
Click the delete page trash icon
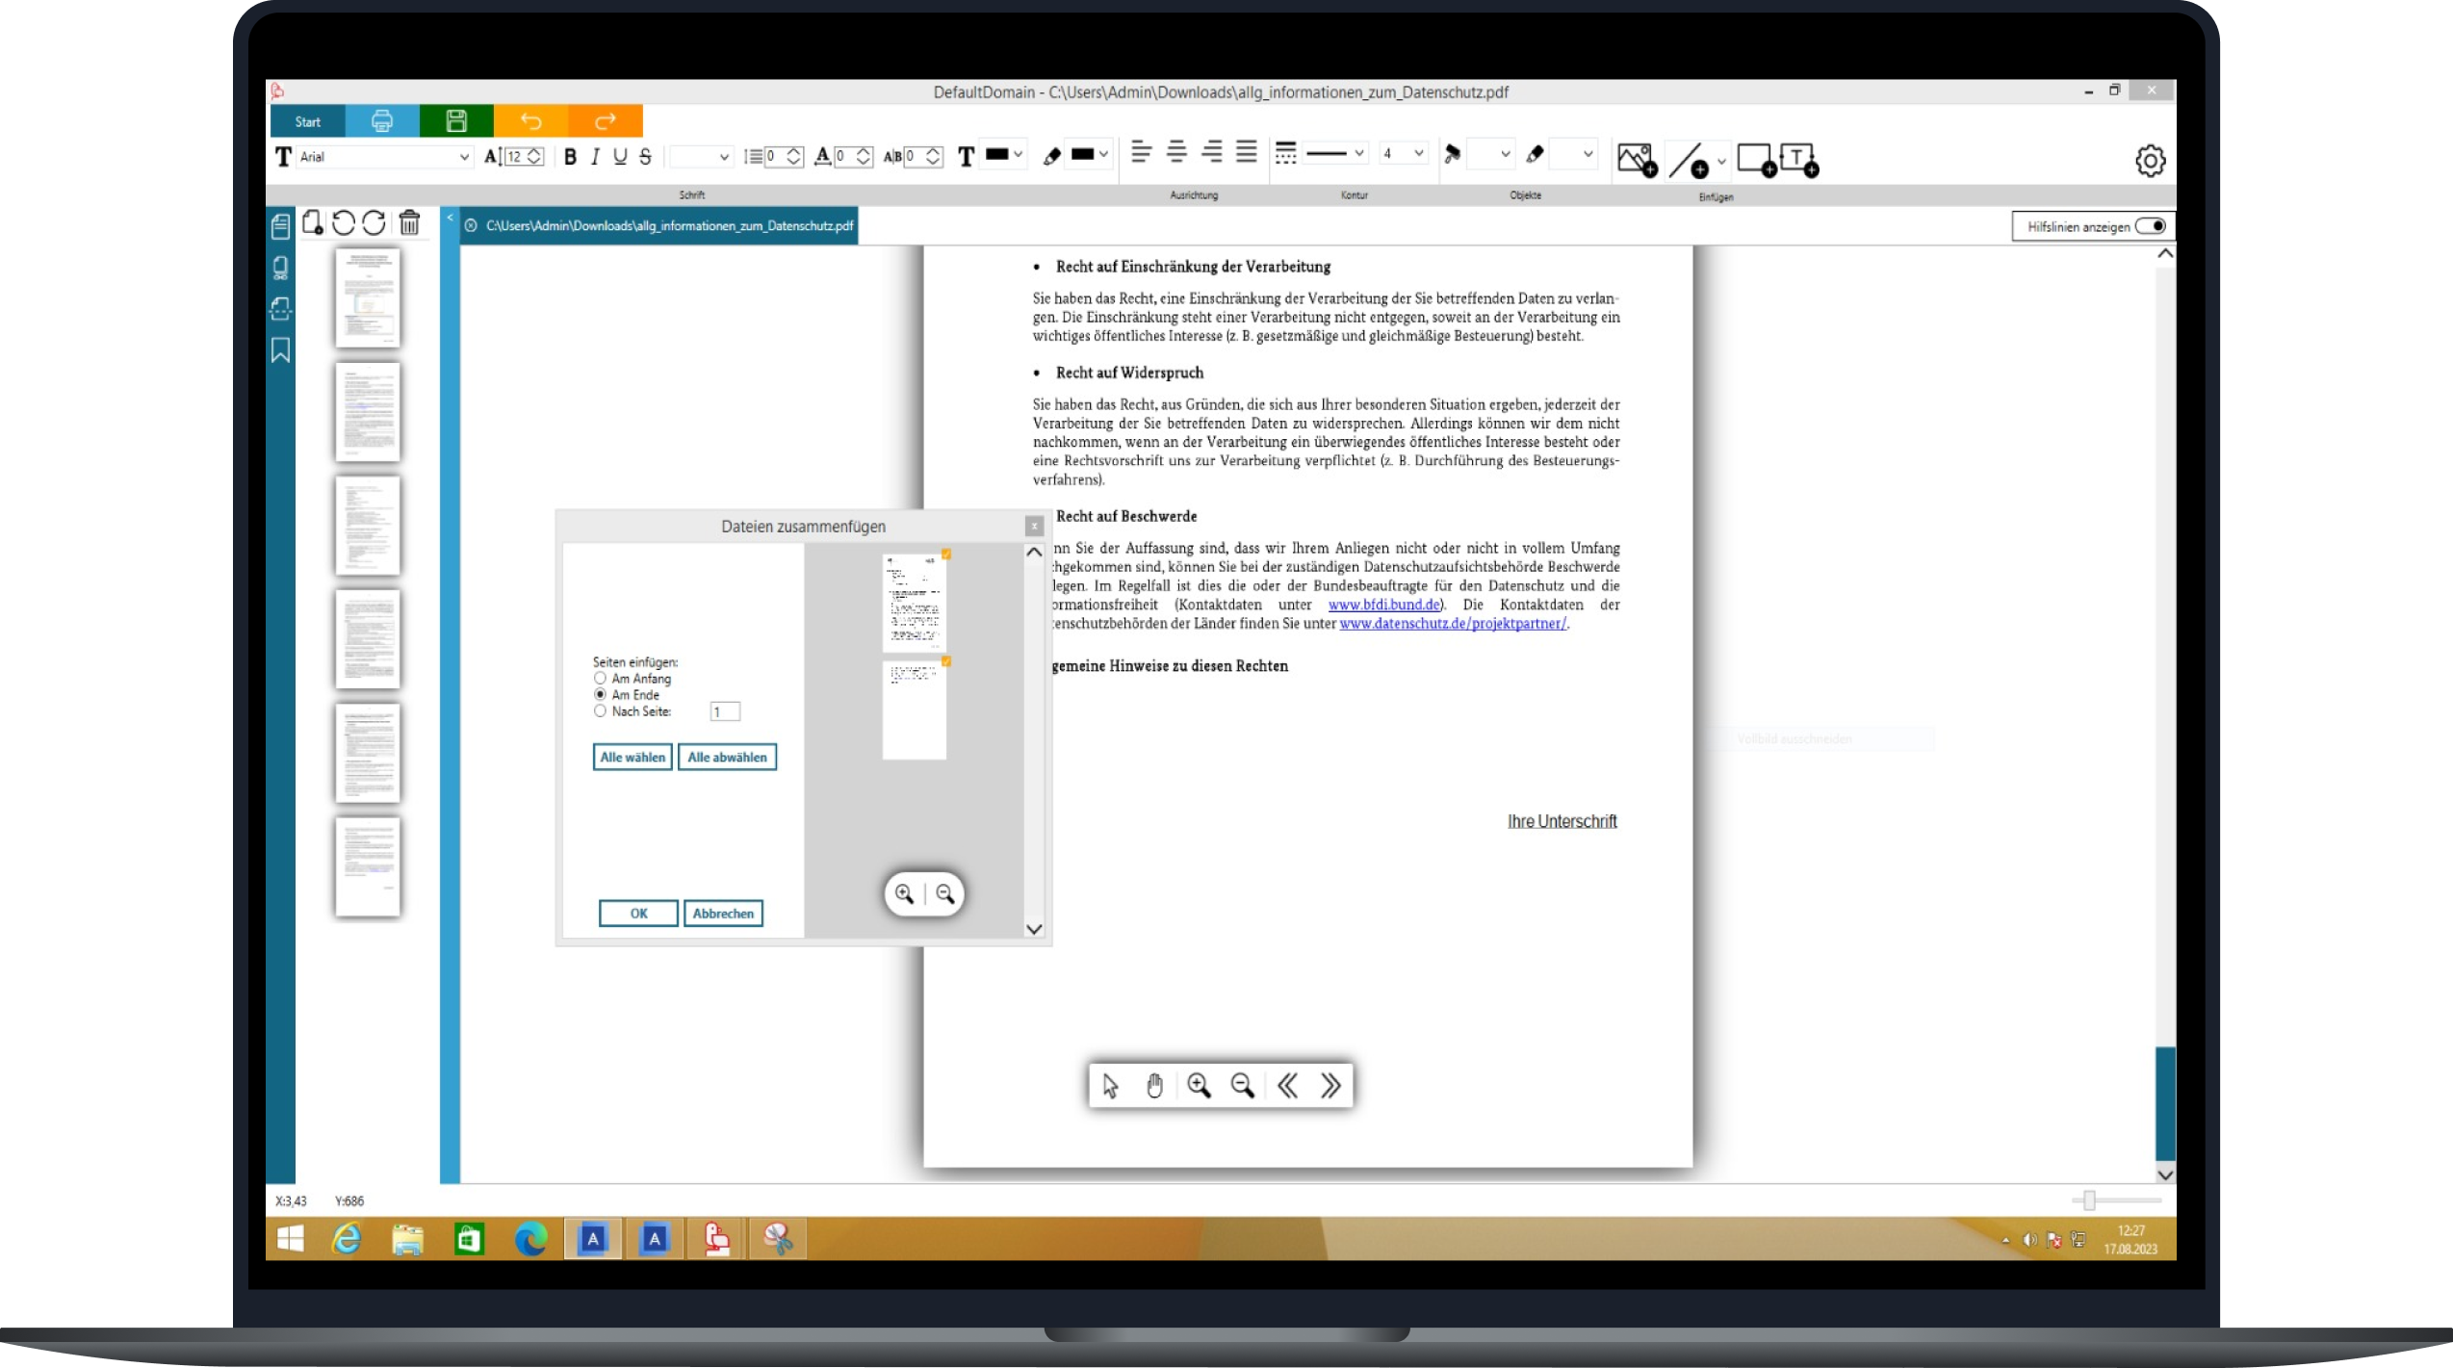pyautogui.click(x=409, y=222)
